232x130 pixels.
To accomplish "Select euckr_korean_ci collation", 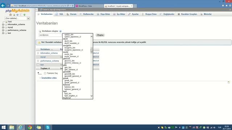I will click(x=71, y=56).
